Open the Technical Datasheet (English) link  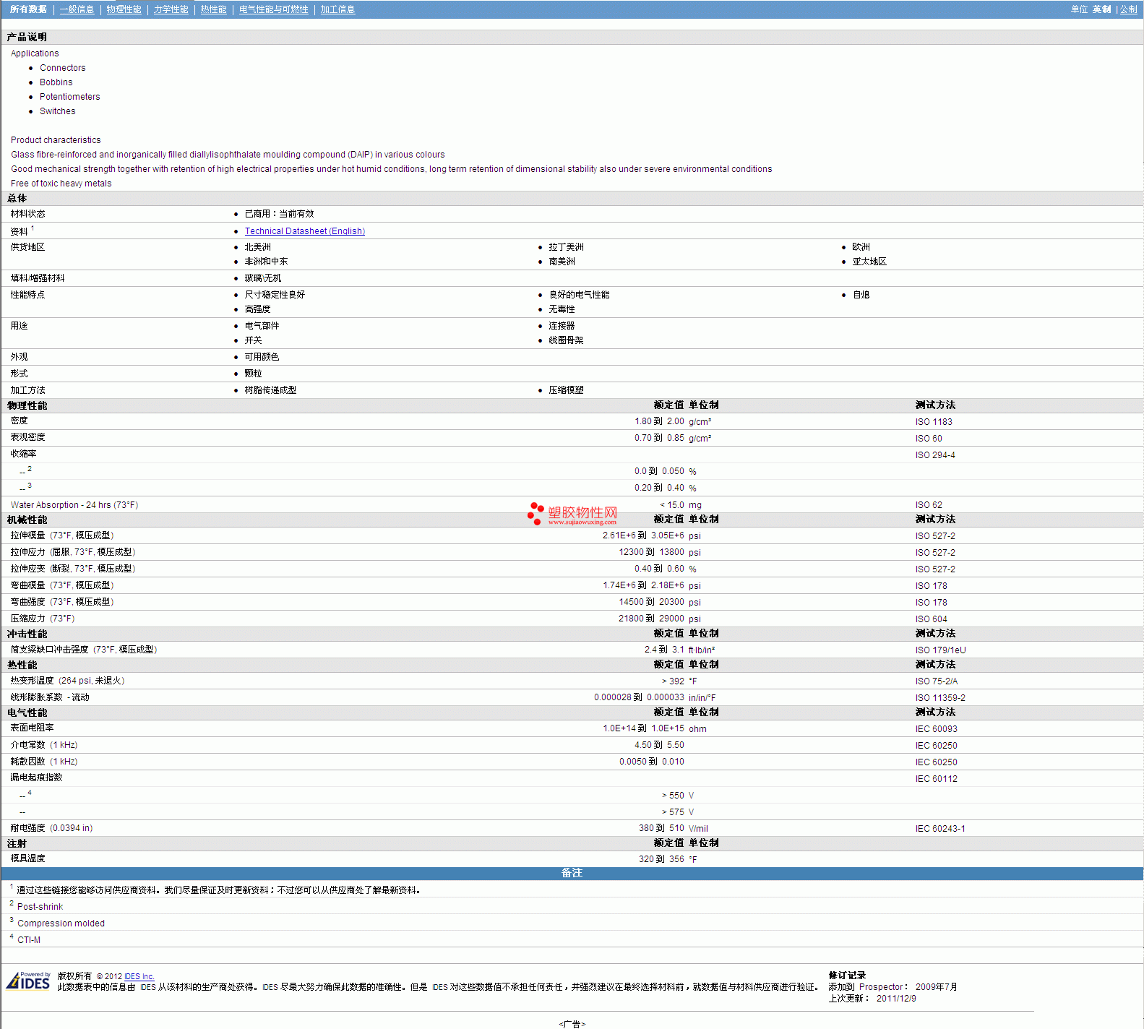click(304, 231)
